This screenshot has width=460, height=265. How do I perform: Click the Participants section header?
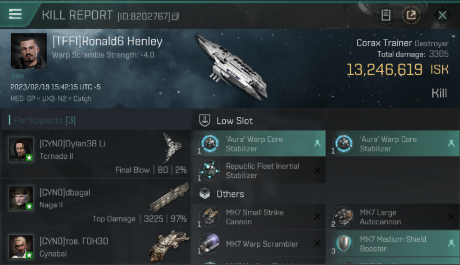click(x=44, y=120)
